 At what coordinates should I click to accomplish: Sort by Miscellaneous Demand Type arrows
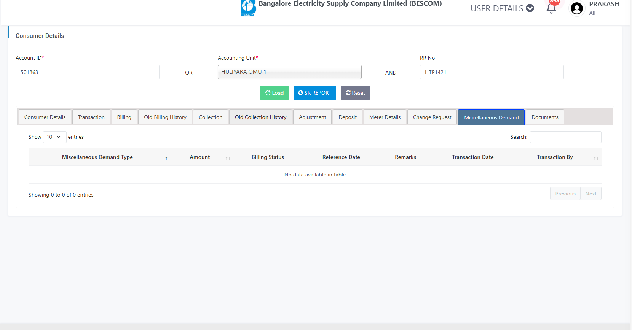coord(168,159)
